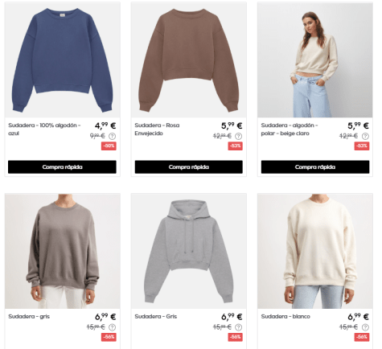Image resolution: width=382 pixels, height=349 pixels.
Task: Click the -50% discount badge
Action: [109, 146]
